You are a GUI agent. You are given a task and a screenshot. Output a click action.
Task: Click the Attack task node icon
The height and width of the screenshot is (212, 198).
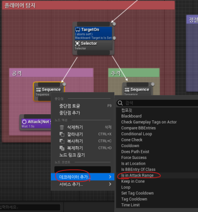24,122
